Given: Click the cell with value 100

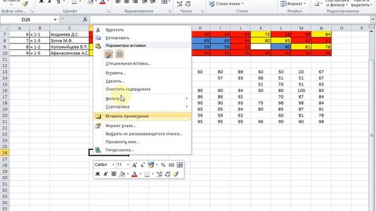Looking at the screenshot, I should pyautogui.click(x=301, y=90).
